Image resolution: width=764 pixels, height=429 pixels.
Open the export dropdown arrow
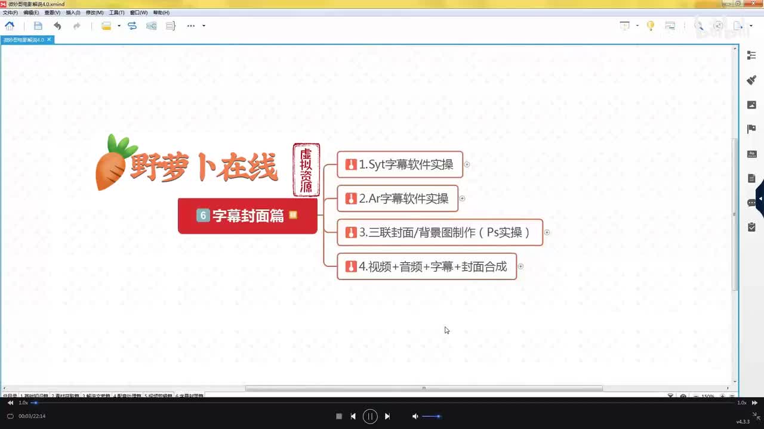(x=750, y=26)
